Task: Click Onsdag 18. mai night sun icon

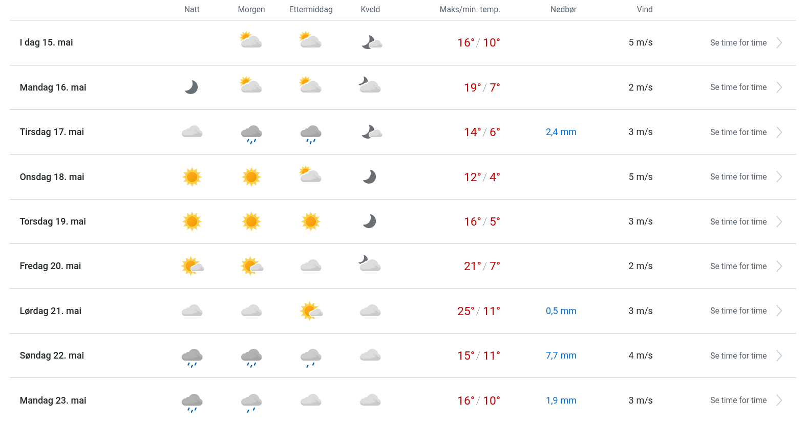Action: [192, 177]
